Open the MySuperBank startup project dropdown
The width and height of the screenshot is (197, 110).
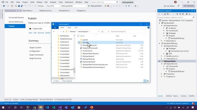pyautogui.click(x=74, y=6)
